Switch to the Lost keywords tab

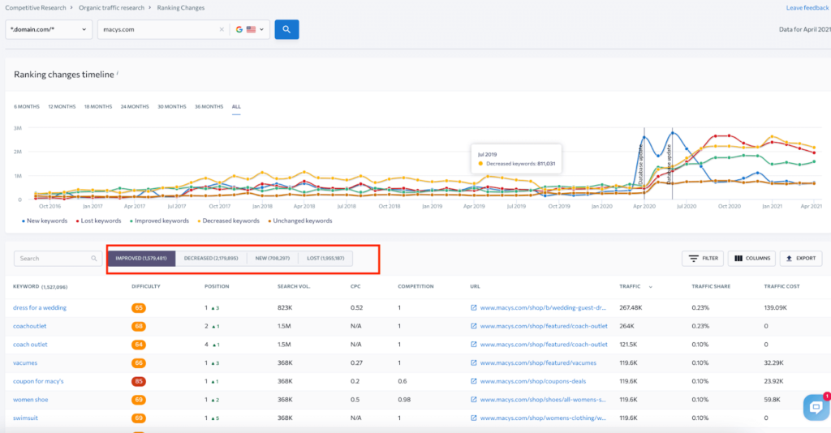pos(325,259)
